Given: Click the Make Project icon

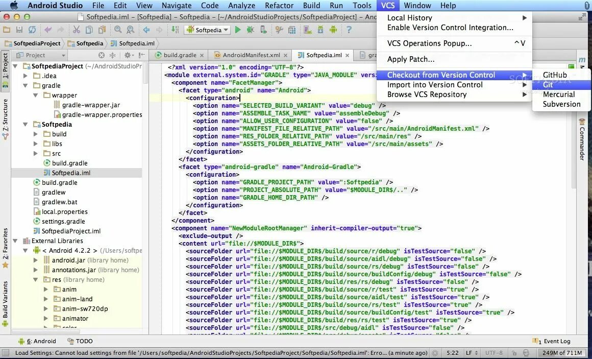Looking at the screenshot, I should (x=175, y=30).
